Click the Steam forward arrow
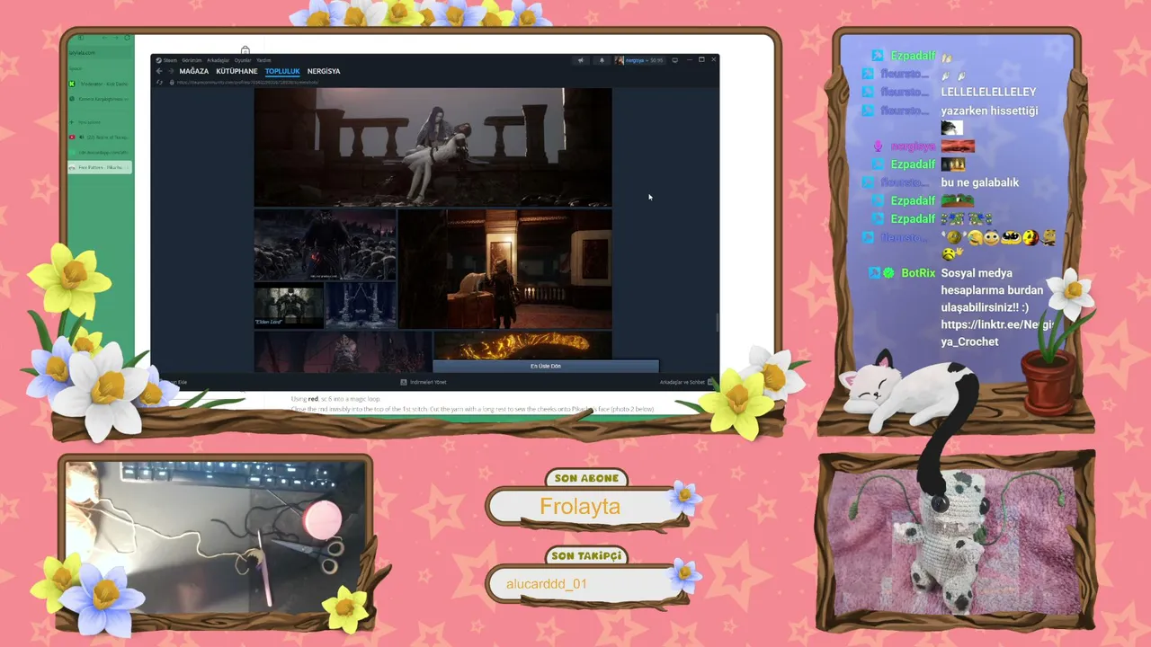 [x=170, y=71]
